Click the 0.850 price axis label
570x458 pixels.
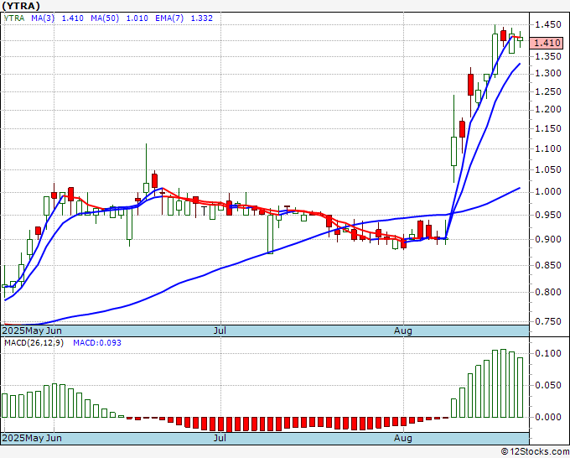pos(548,265)
